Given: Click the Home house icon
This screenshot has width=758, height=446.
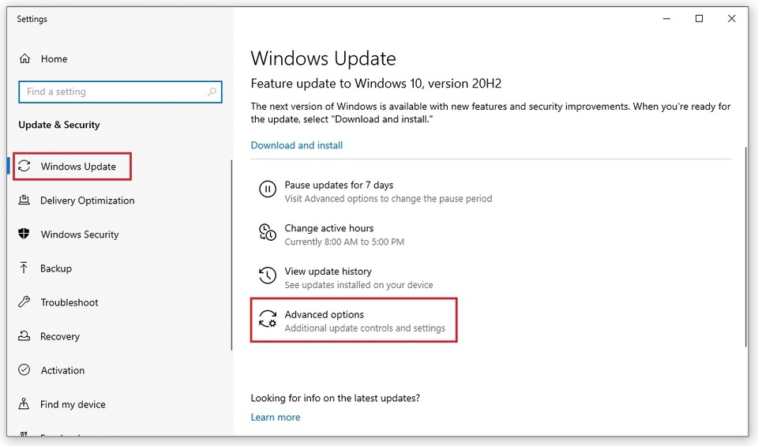Looking at the screenshot, I should [24, 59].
